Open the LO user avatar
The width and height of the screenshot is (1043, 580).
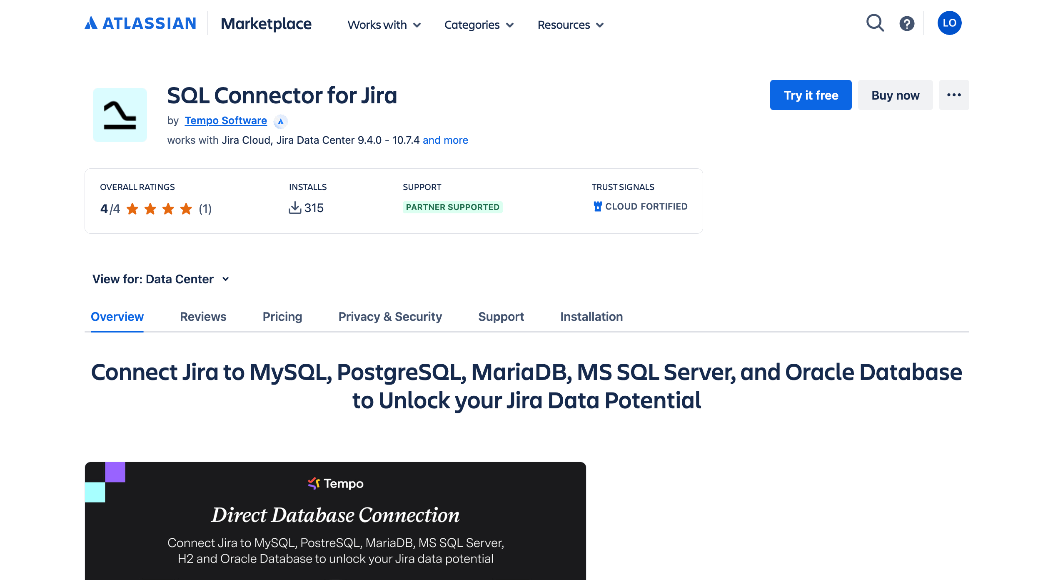pyautogui.click(x=949, y=23)
